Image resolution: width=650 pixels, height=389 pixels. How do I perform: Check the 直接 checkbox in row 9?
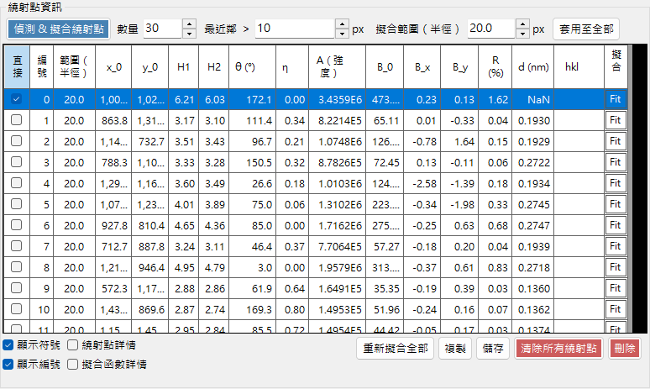tap(16, 288)
